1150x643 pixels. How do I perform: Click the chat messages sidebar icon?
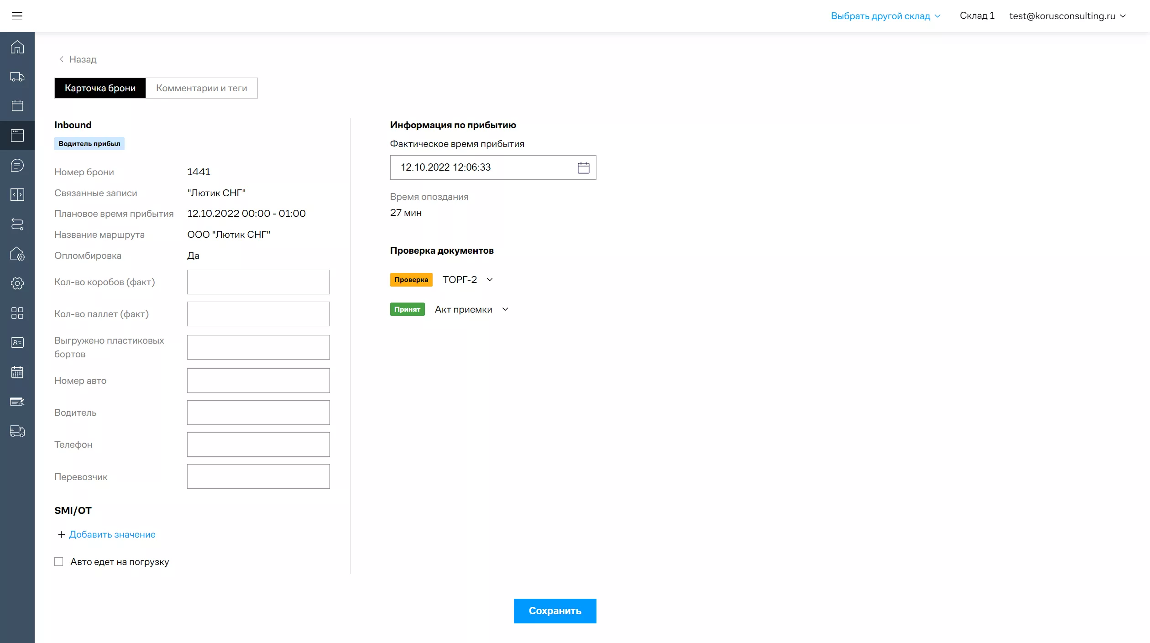click(17, 165)
